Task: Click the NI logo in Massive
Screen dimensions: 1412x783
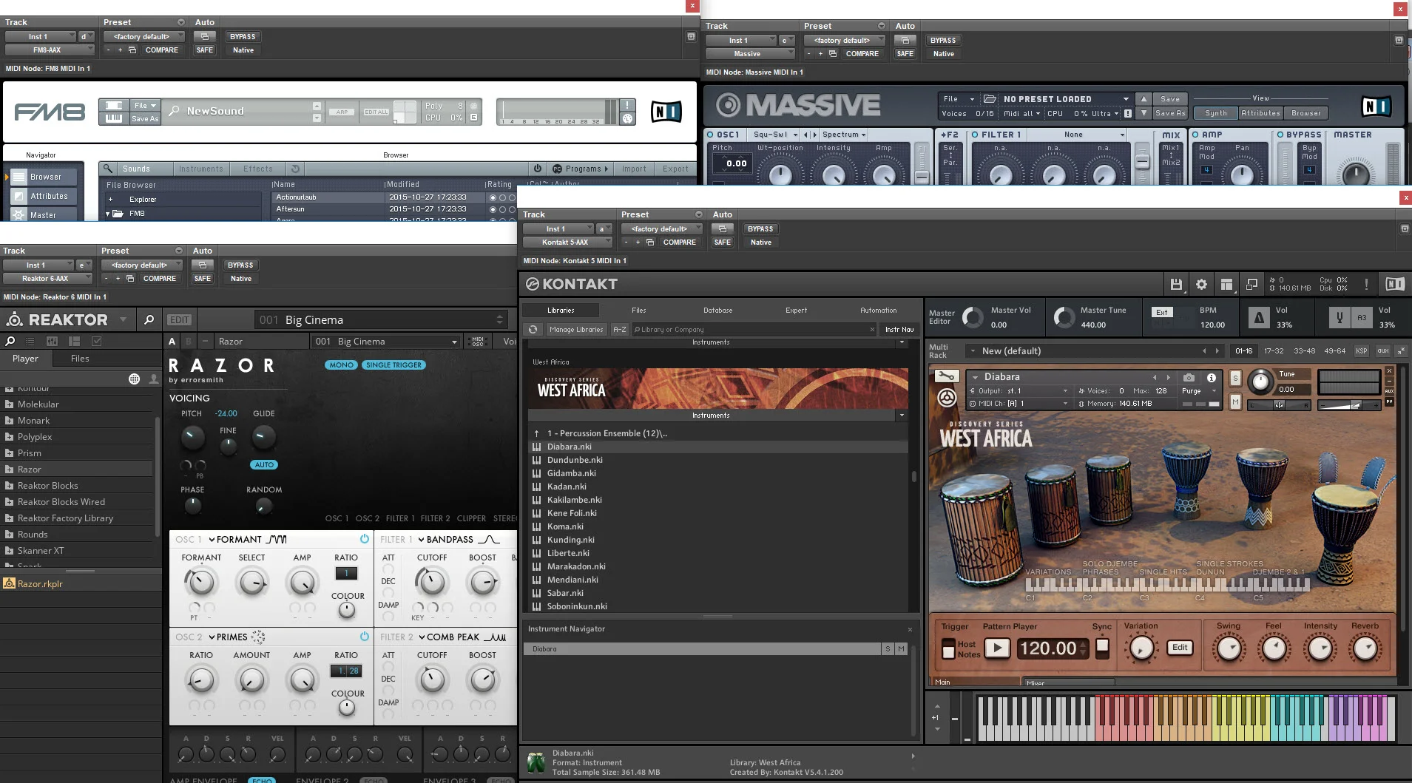Action: (1376, 106)
